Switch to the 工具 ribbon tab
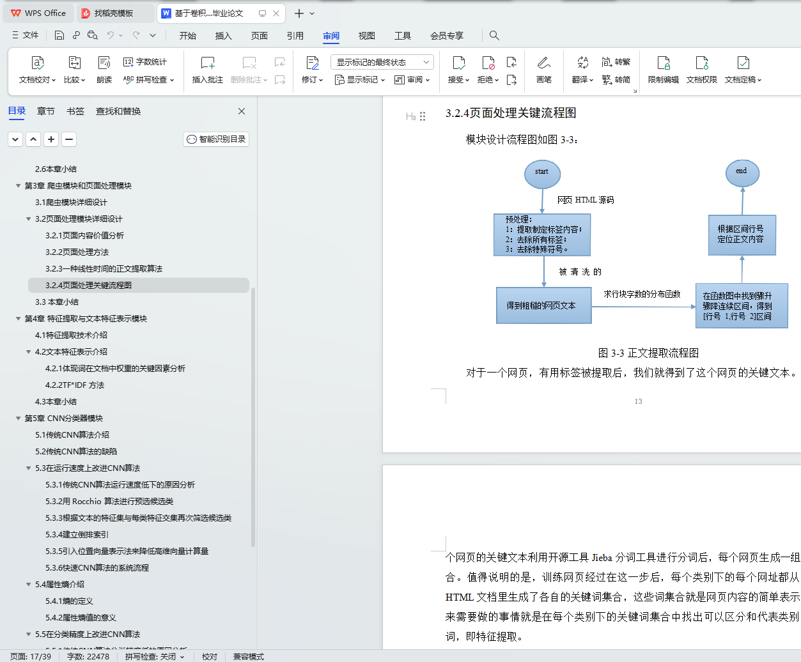801x662 pixels. point(403,36)
